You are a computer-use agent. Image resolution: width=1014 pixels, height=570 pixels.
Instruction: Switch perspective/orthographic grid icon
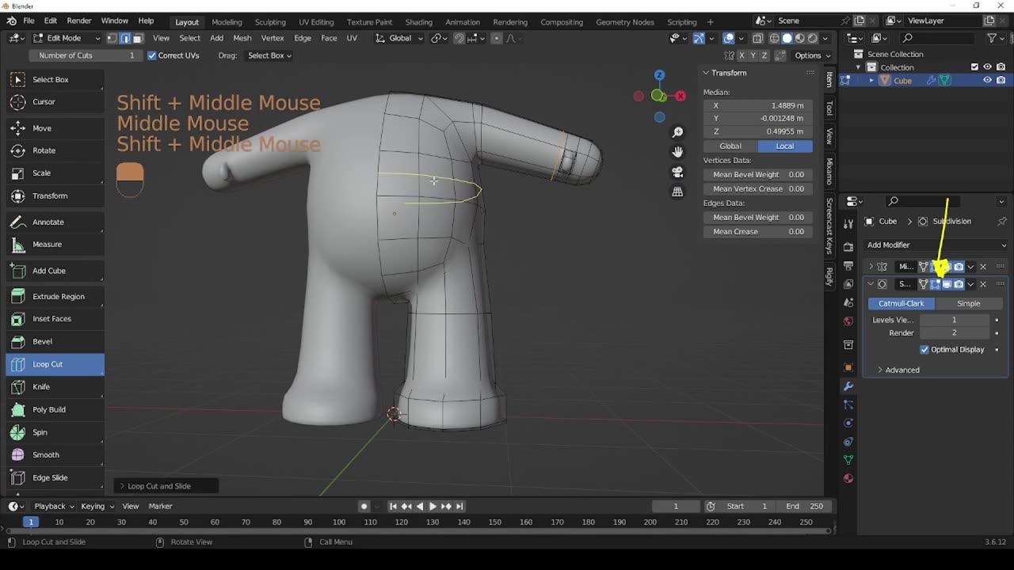tap(677, 192)
